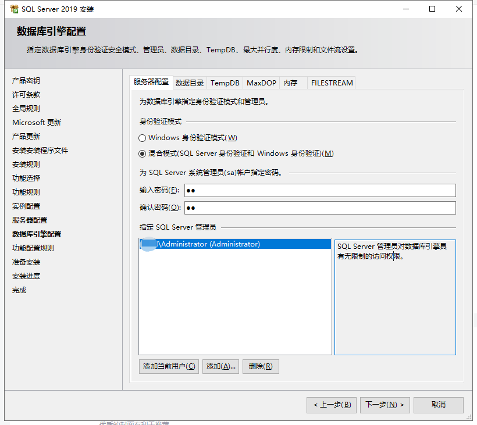Click the 删除 button

(x=260, y=366)
